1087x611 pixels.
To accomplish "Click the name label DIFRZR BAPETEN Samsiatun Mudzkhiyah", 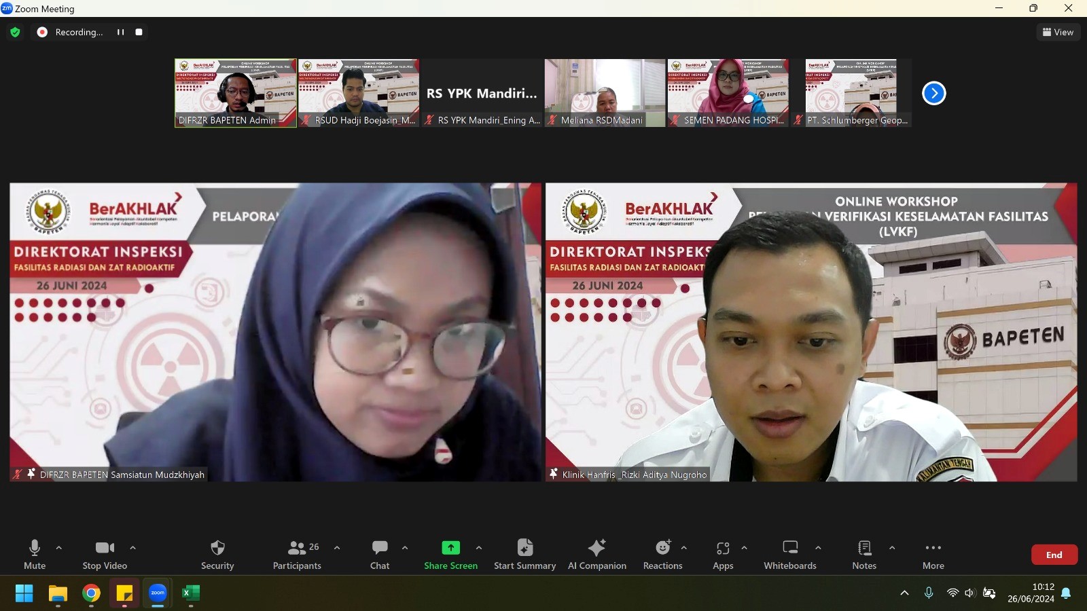I will [122, 475].
